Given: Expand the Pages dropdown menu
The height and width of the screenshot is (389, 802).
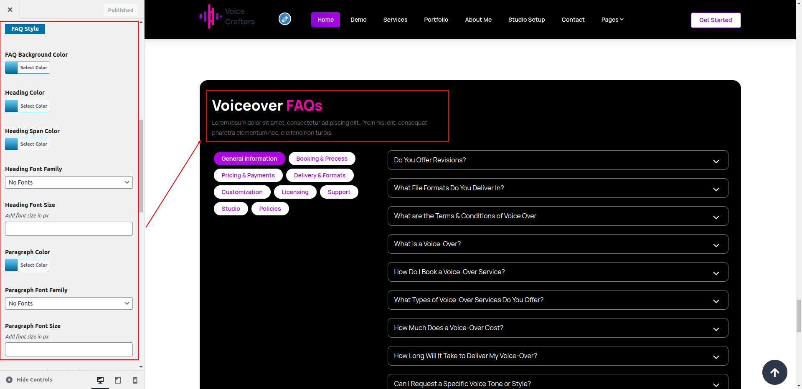Looking at the screenshot, I should click(x=612, y=20).
